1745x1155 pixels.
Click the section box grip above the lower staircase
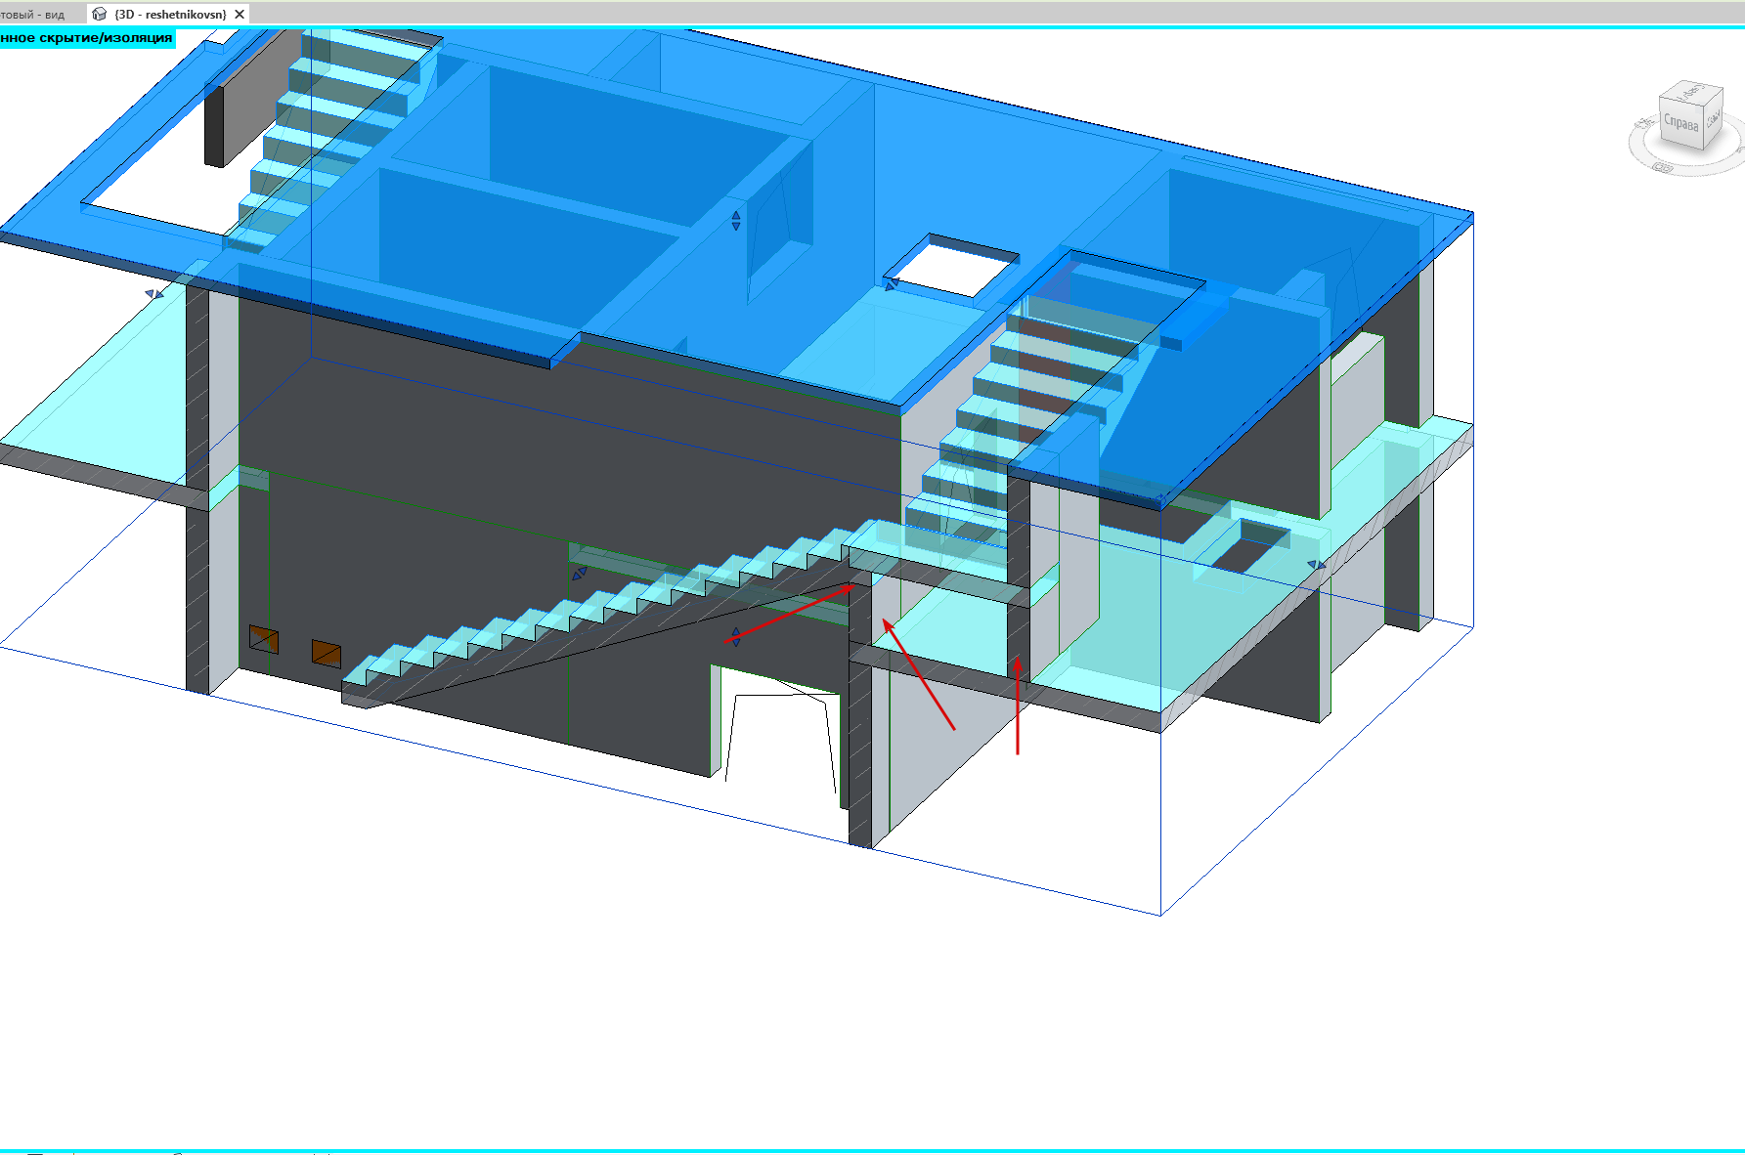click(x=580, y=574)
